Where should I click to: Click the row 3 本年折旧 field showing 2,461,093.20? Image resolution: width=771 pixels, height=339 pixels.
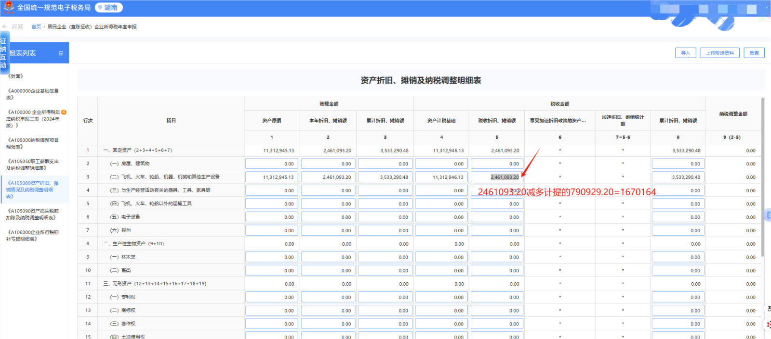(328, 177)
